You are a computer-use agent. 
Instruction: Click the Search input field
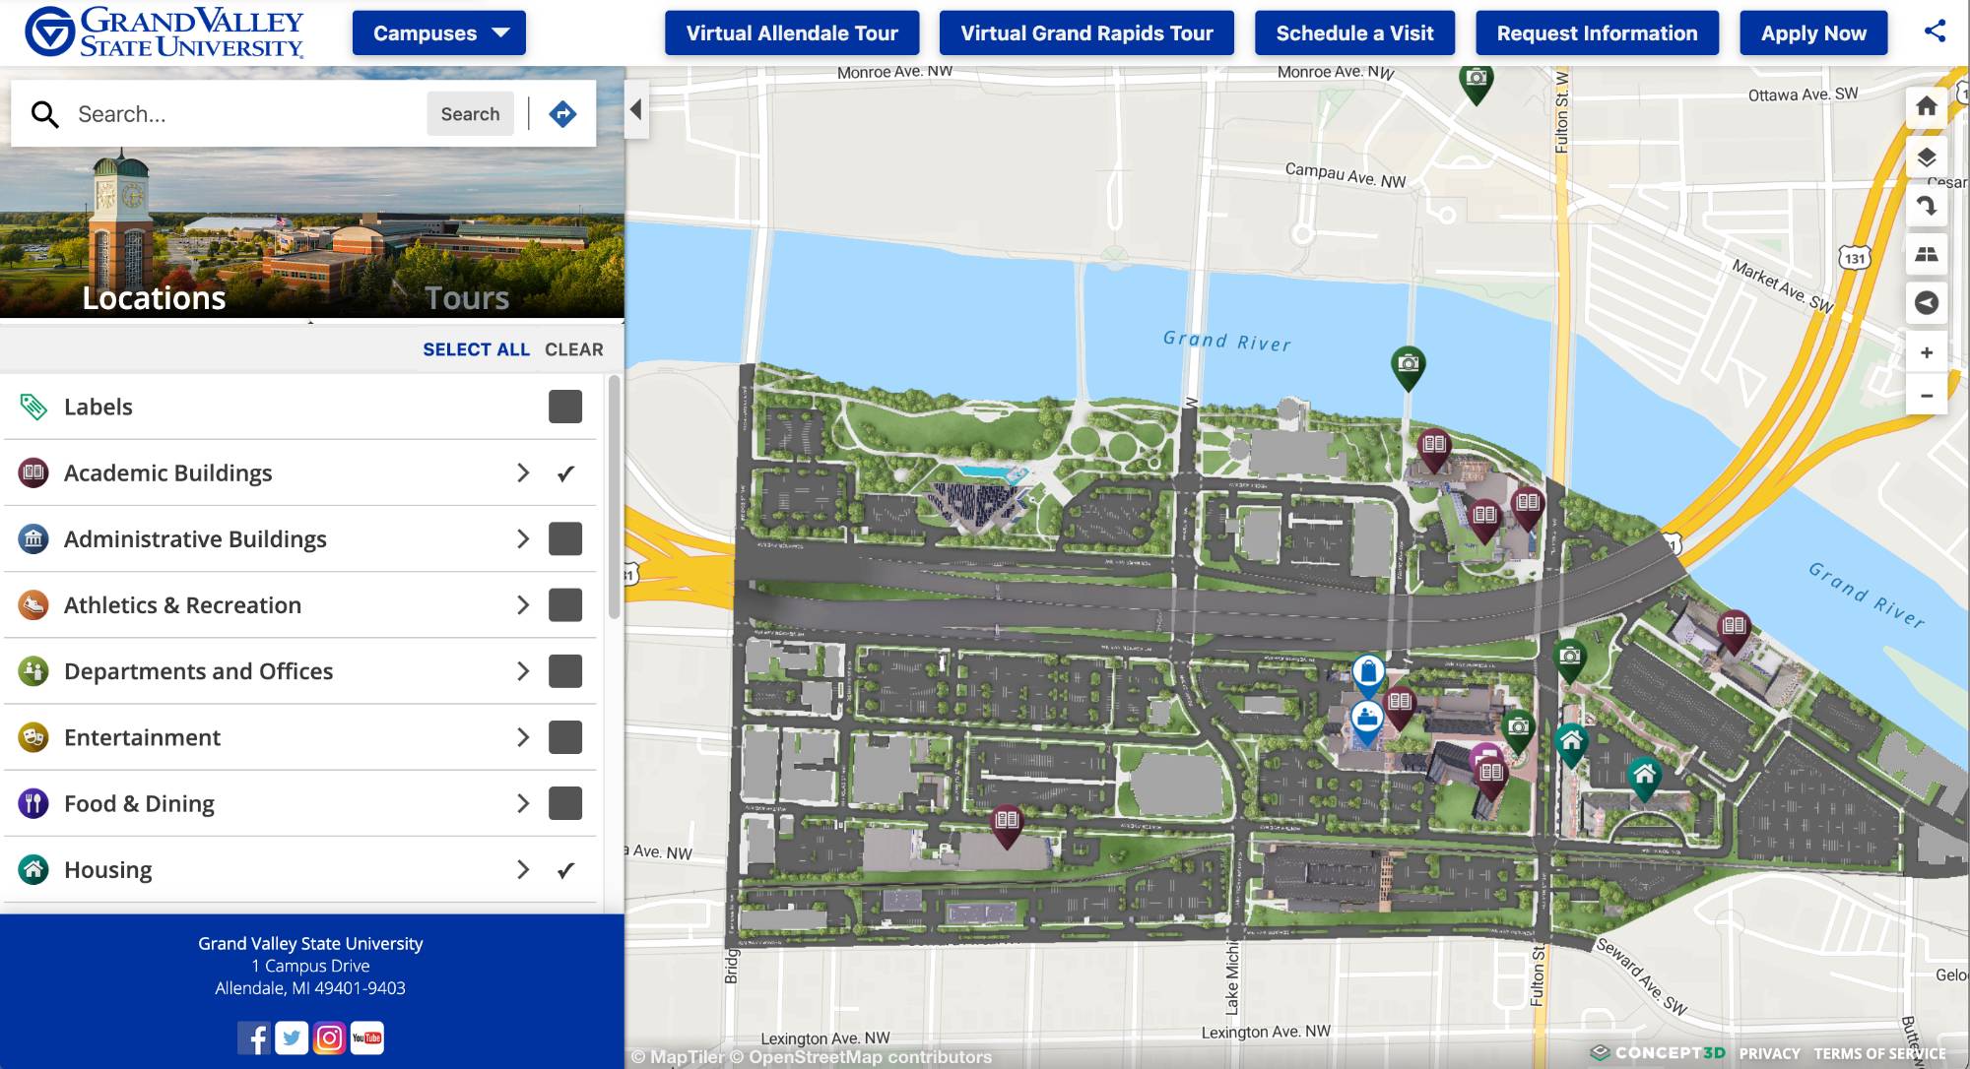[246, 114]
